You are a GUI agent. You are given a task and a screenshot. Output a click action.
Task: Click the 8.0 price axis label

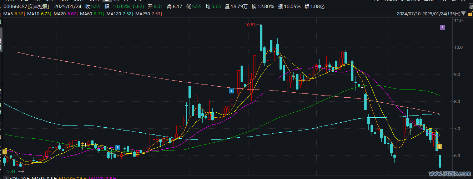pyautogui.click(x=457, y=102)
